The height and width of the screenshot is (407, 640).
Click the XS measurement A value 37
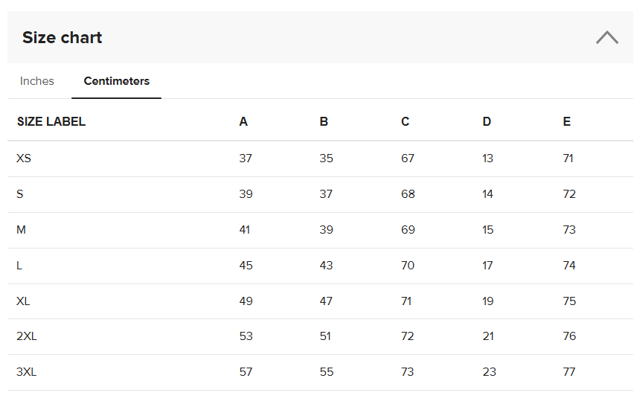(246, 158)
